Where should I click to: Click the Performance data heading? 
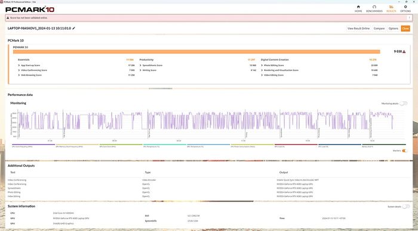[20, 95]
